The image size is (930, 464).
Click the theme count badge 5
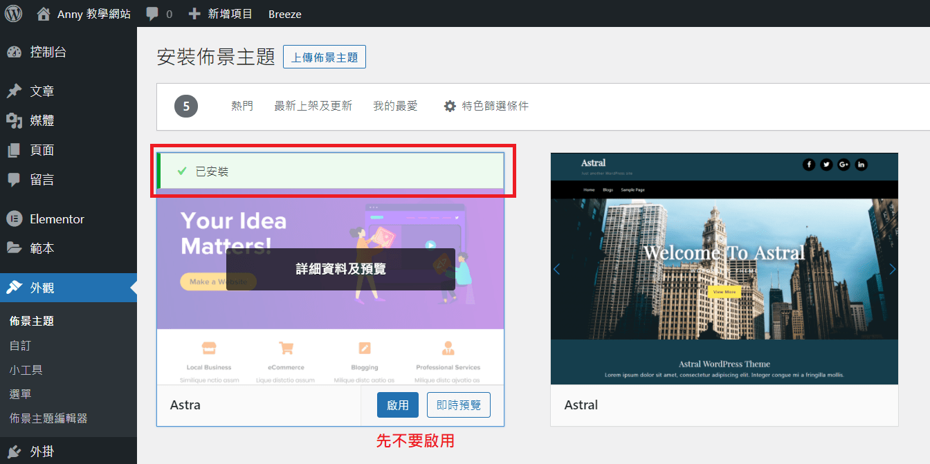pyautogui.click(x=186, y=106)
